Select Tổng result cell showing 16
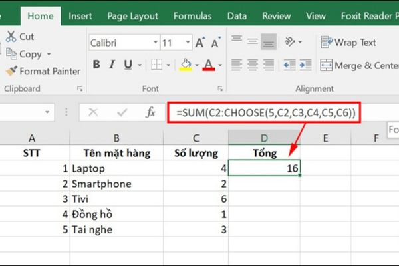399x266 pixels. click(x=265, y=168)
